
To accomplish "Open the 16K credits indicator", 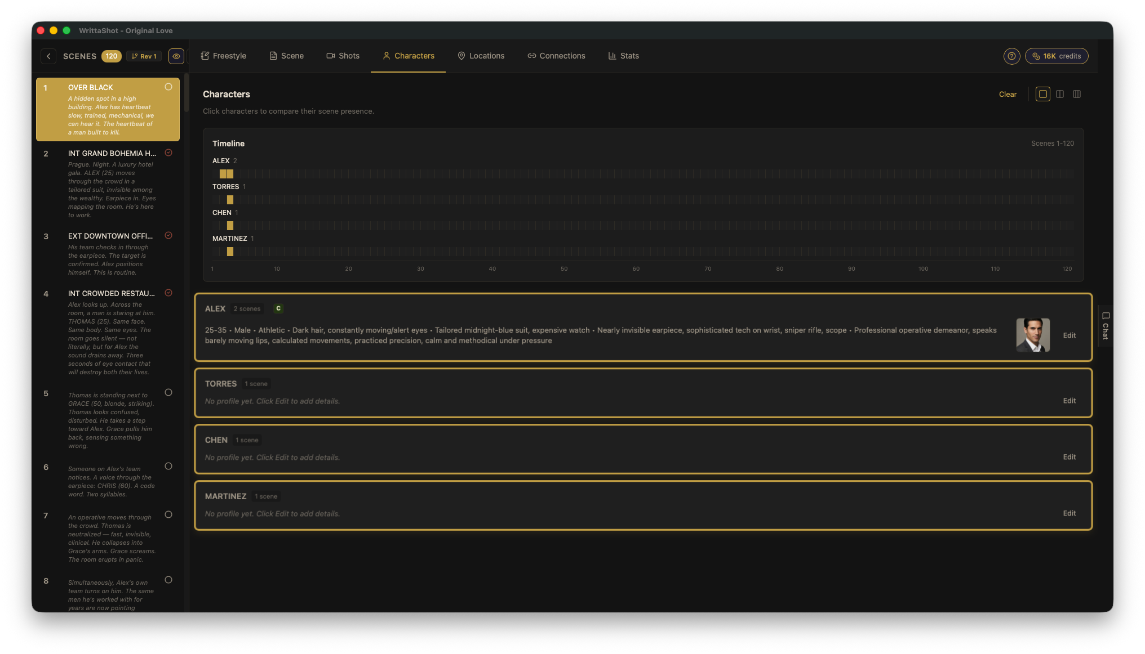I will click(x=1057, y=56).
